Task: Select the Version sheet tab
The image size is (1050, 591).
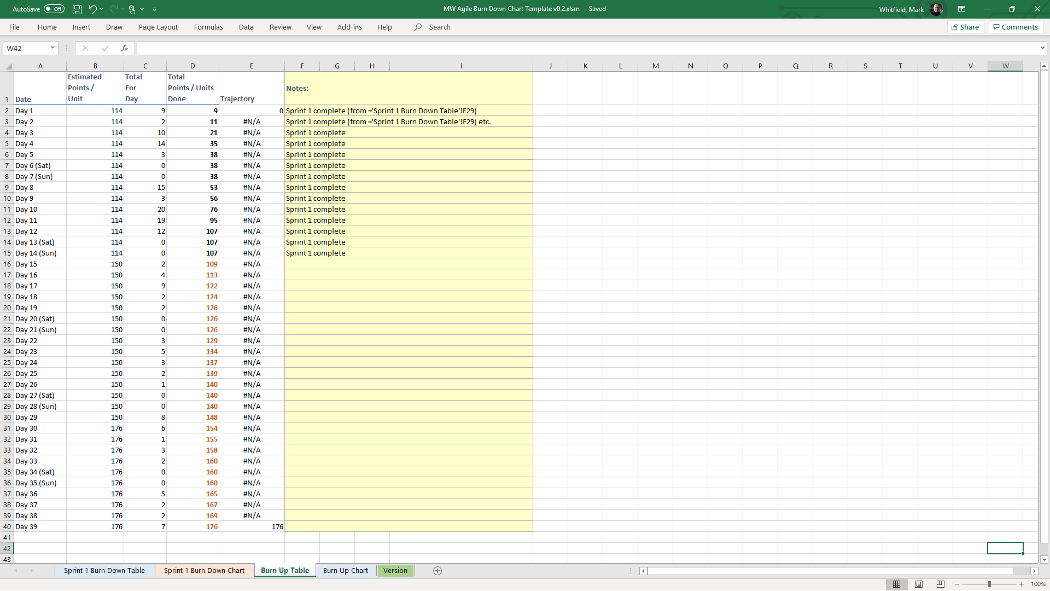Action: point(395,571)
